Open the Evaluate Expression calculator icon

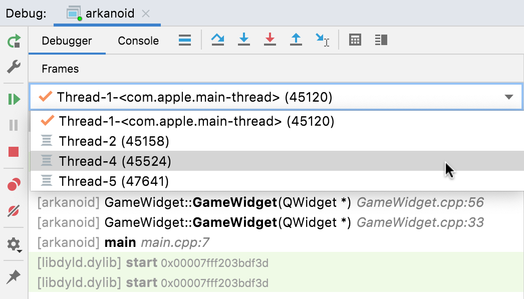[x=355, y=40]
